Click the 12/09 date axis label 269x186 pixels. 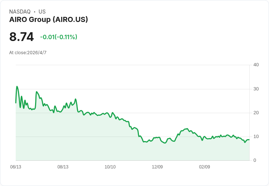click(157, 167)
